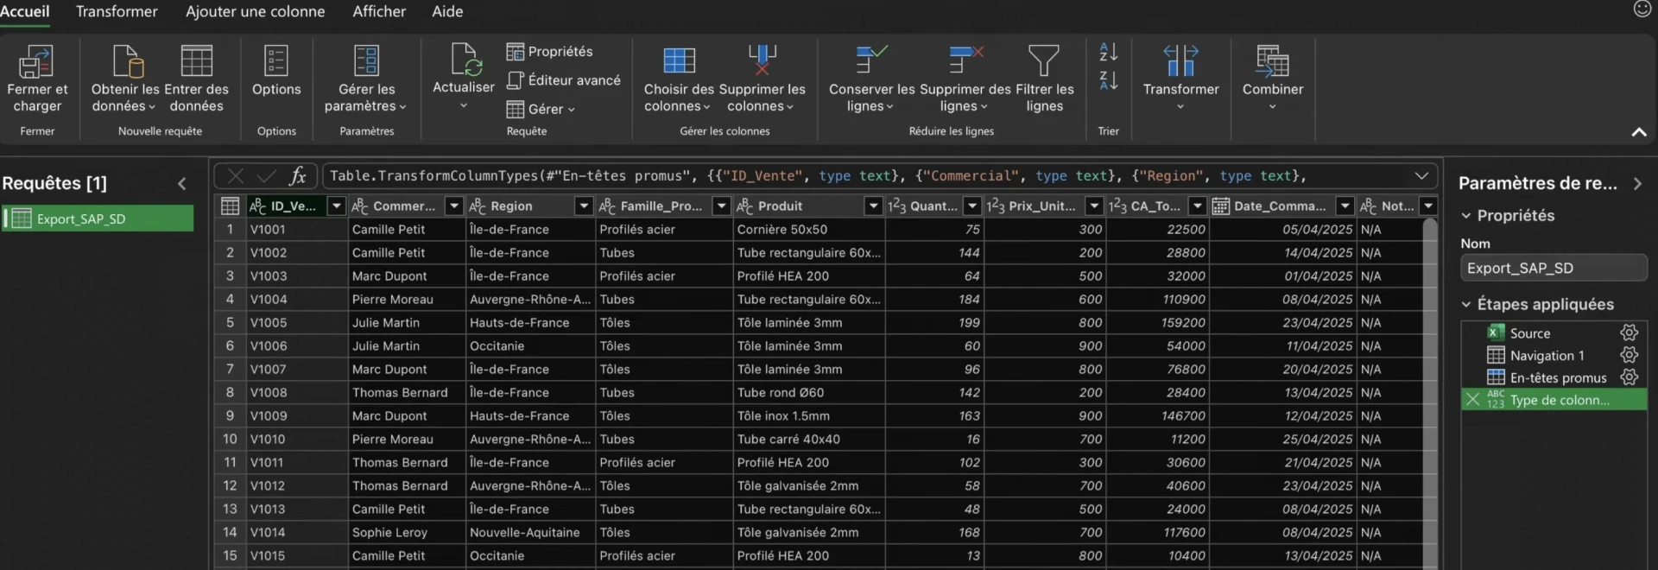1658x570 pixels.
Task: Click the Region text type icon
Action: [478, 206]
